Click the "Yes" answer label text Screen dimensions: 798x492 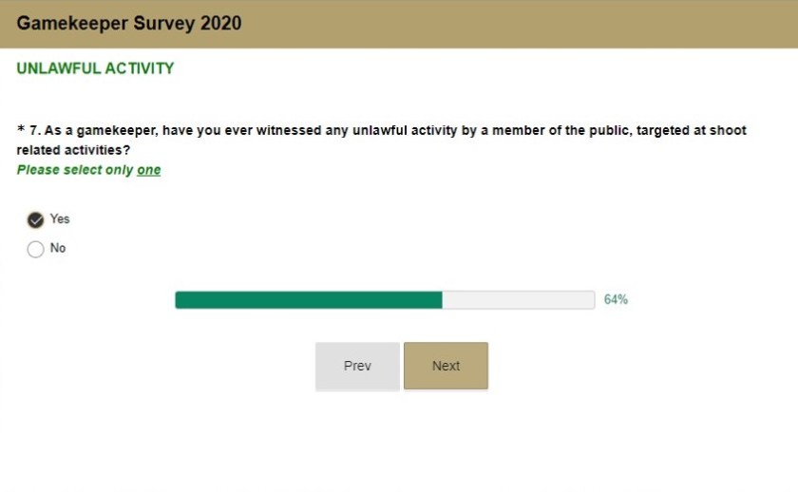[60, 218]
